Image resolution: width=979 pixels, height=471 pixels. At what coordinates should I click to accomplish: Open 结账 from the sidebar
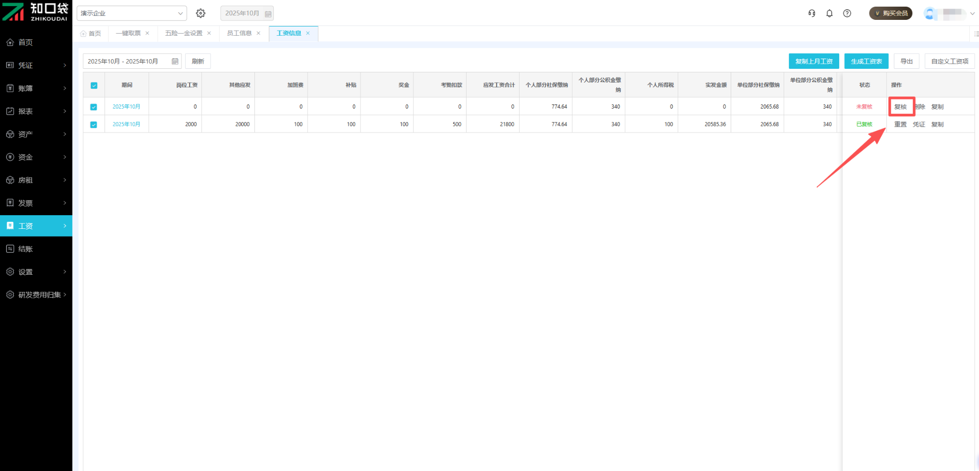tap(25, 249)
